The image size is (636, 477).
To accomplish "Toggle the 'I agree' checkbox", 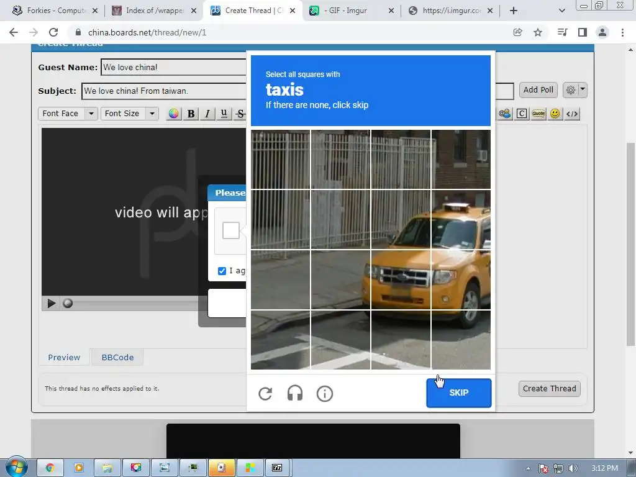I will [x=222, y=271].
